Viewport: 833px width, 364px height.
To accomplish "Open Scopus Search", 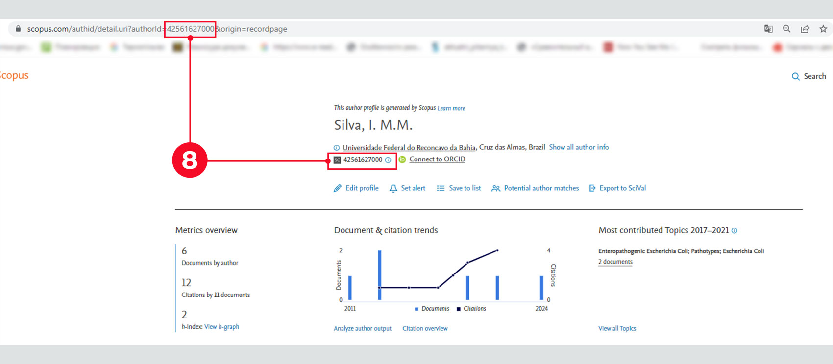I will point(809,76).
